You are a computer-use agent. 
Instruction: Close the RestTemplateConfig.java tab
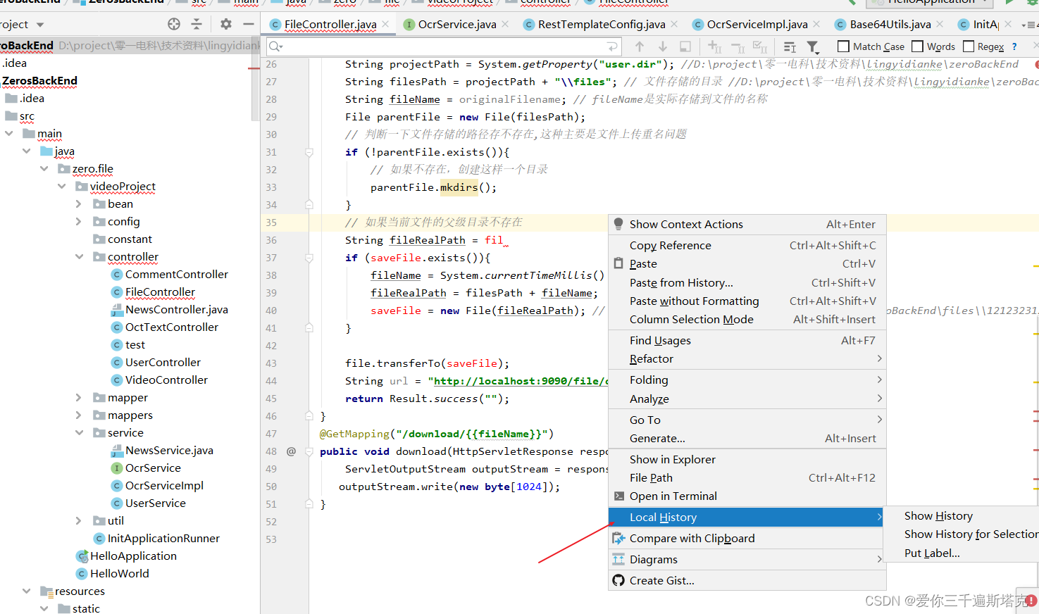[674, 24]
